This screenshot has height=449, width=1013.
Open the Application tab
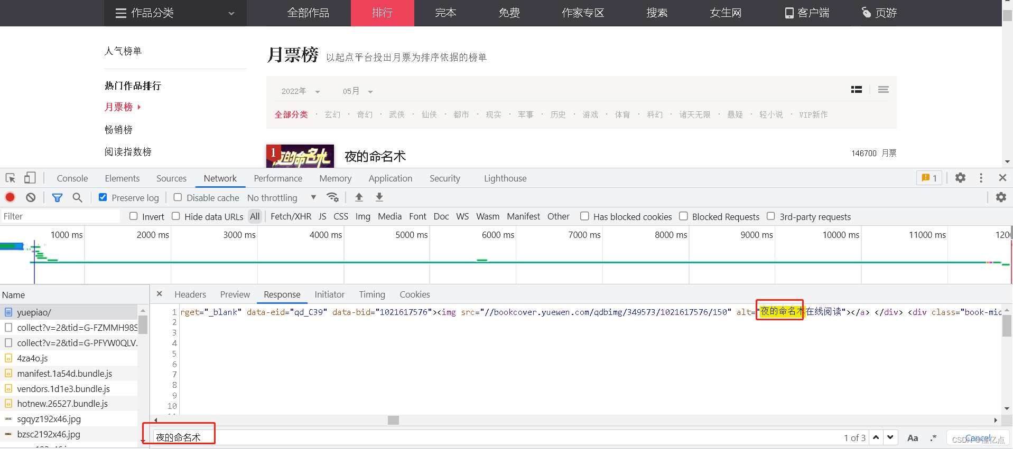coord(391,178)
